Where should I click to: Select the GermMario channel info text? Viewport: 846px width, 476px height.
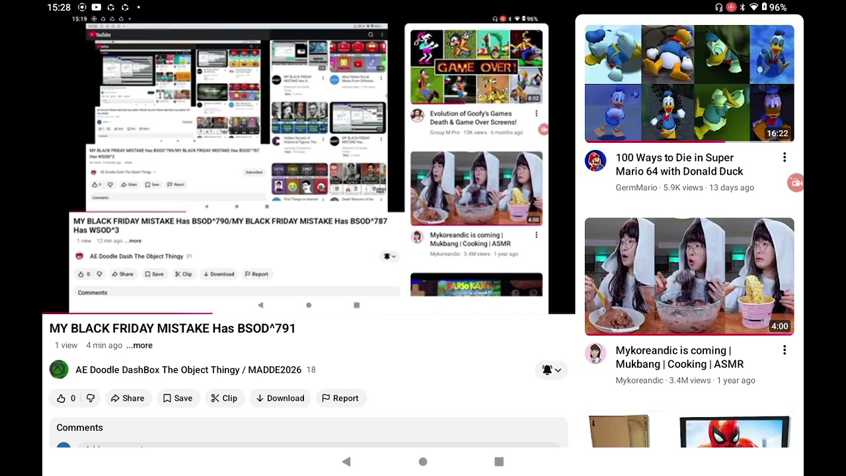coord(685,188)
